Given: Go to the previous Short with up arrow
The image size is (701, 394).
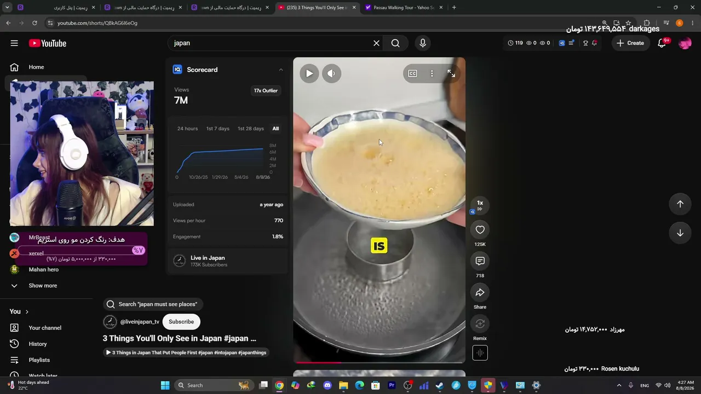Looking at the screenshot, I should click(x=680, y=204).
